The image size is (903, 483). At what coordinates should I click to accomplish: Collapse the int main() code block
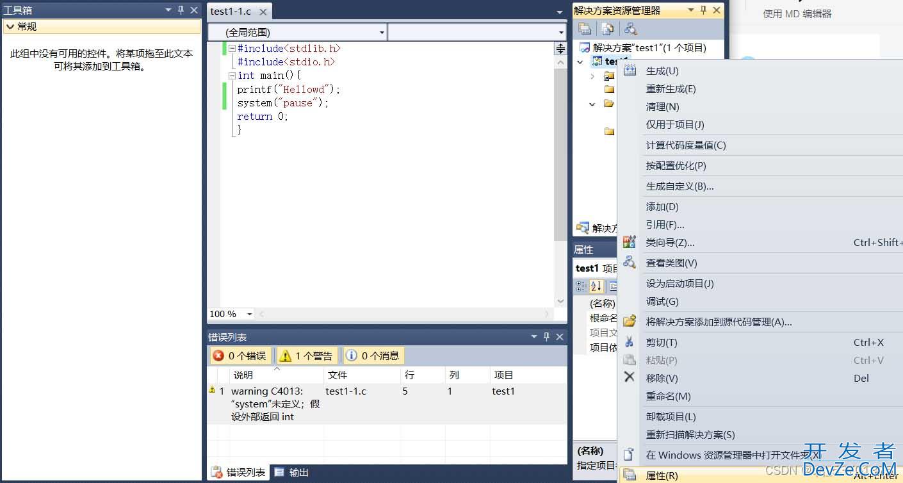tap(232, 76)
